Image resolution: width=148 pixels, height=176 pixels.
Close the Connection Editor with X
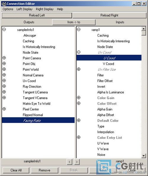[144, 4]
